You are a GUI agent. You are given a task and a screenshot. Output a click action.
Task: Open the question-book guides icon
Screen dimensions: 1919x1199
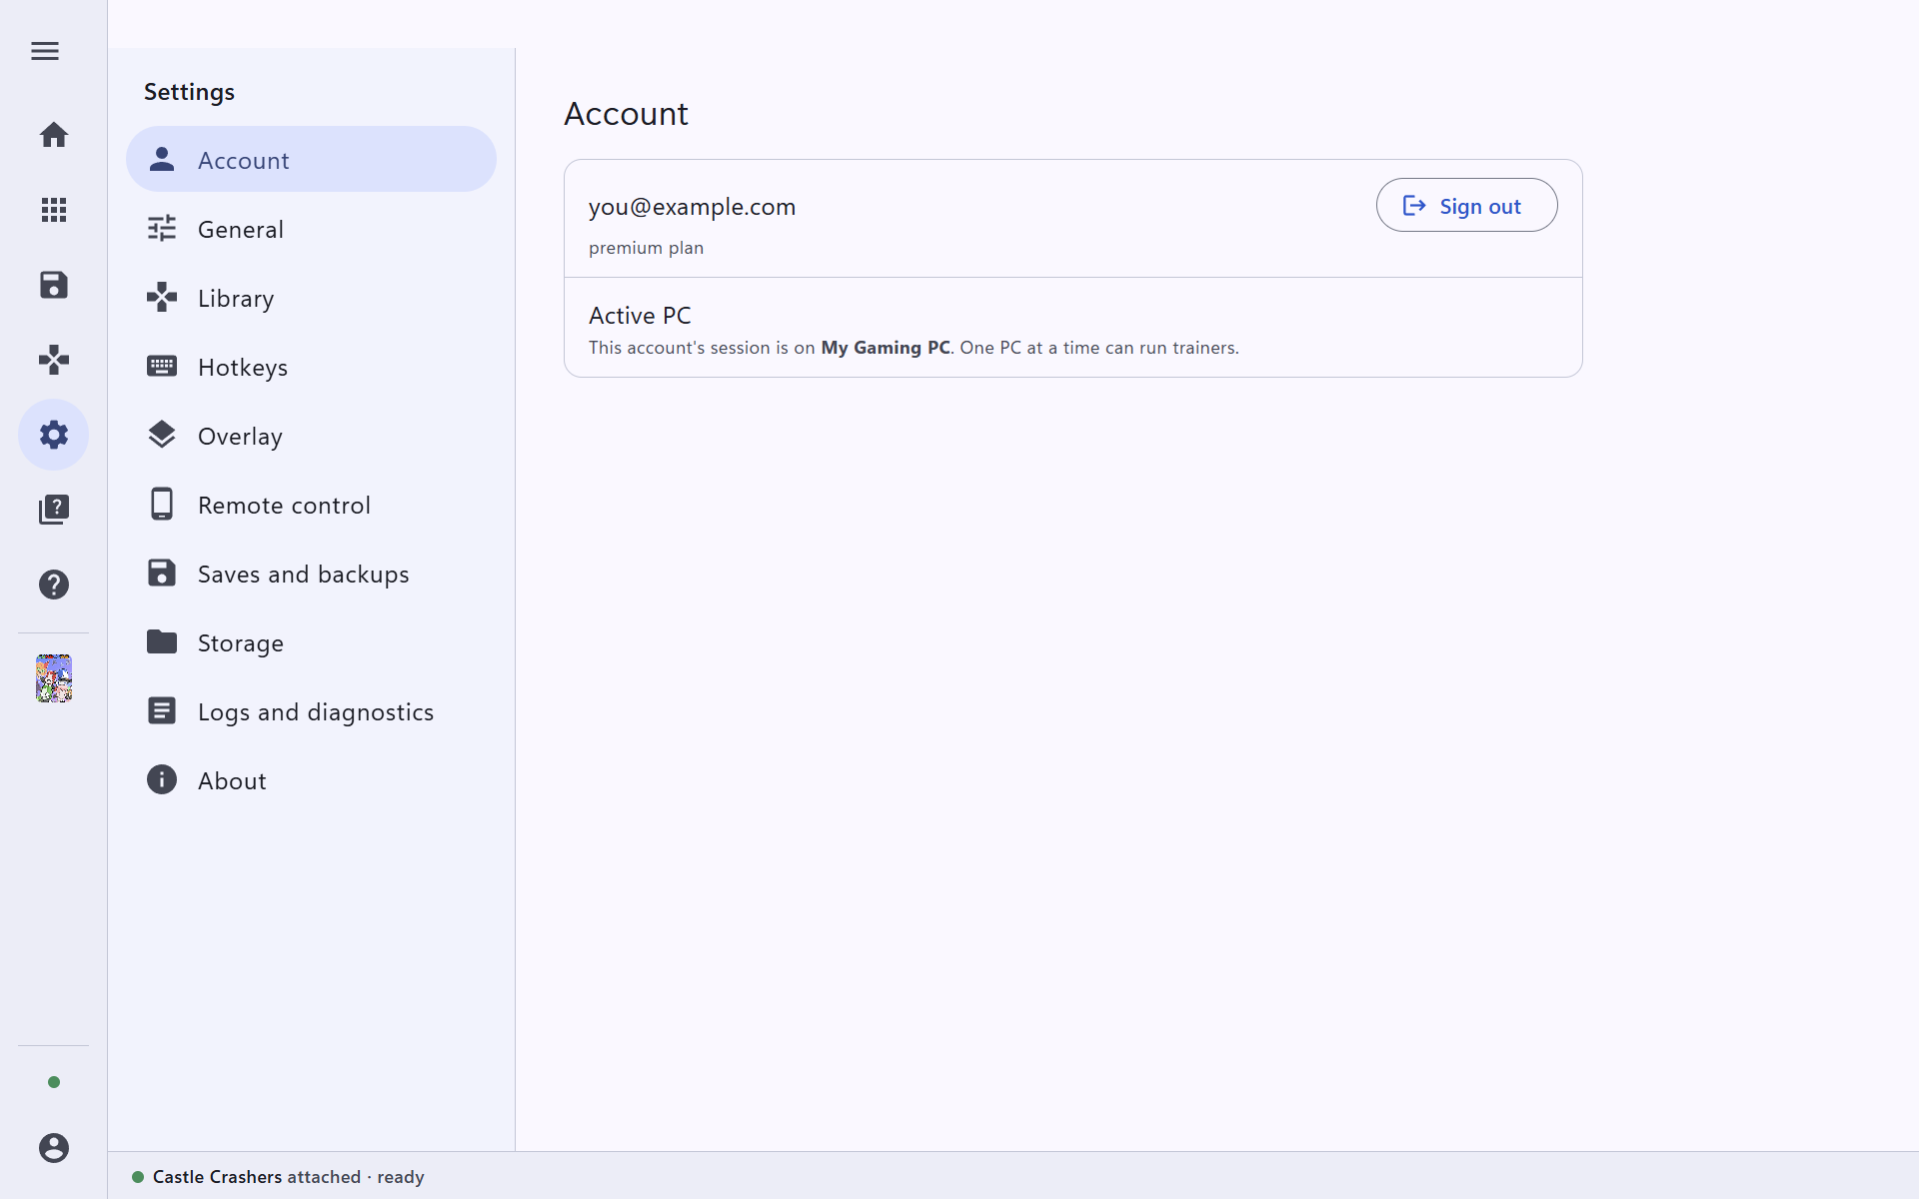(x=54, y=510)
